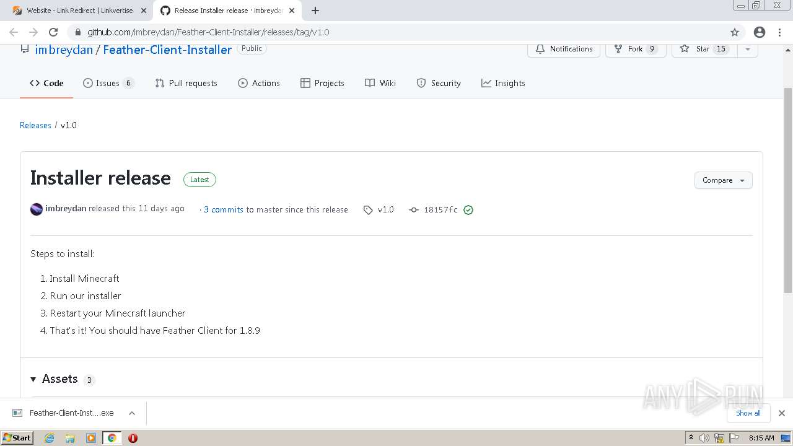
Task: Click the fork count 9
Action: click(x=652, y=49)
